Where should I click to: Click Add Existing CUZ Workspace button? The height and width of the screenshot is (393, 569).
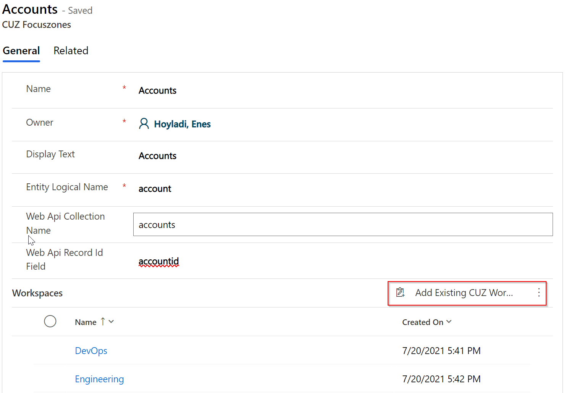click(464, 293)
